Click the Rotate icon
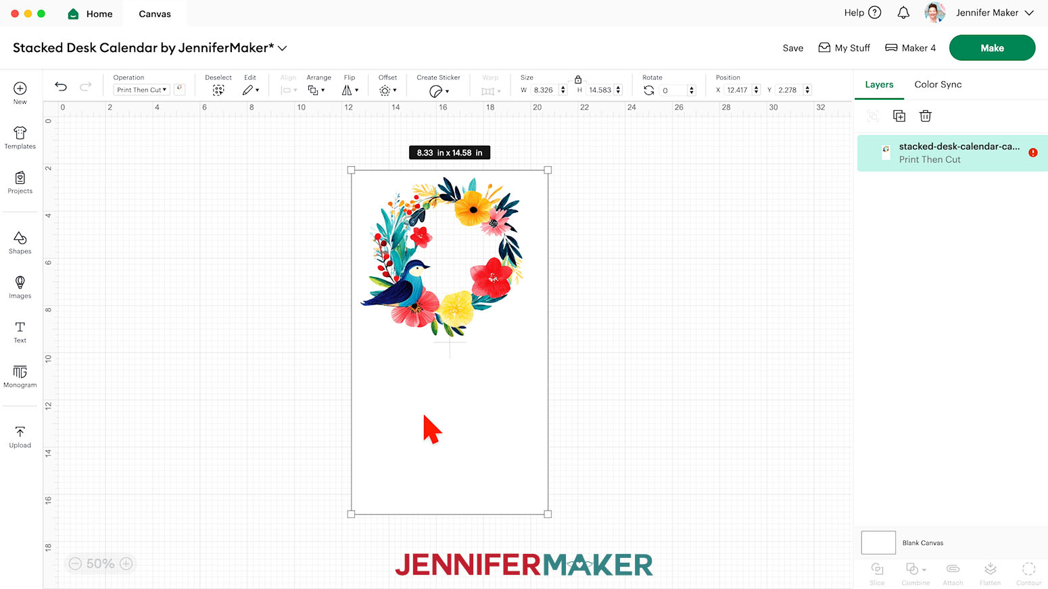1048x589 pixels. [649, 90]
